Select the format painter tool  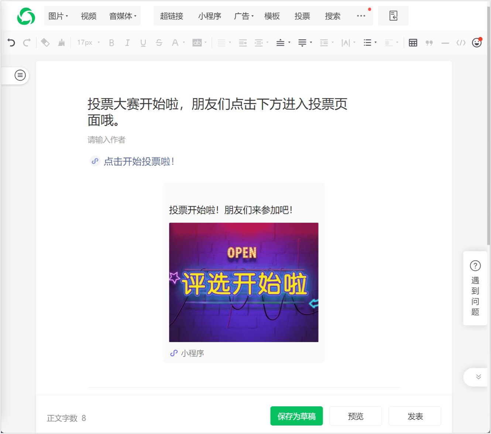point(45,43)
